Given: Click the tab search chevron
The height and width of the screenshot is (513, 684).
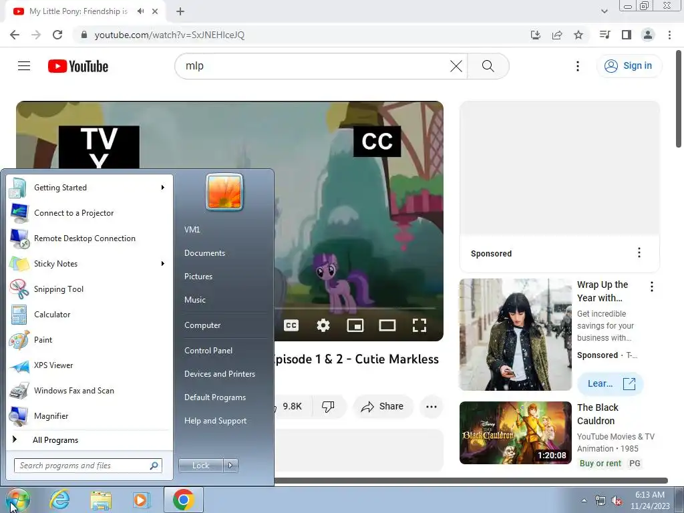Looking at the screenshot, I should pyautogui.click(x=604, y=11).
